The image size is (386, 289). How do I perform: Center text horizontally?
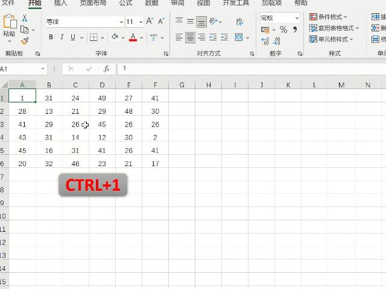tap(190, 37)
